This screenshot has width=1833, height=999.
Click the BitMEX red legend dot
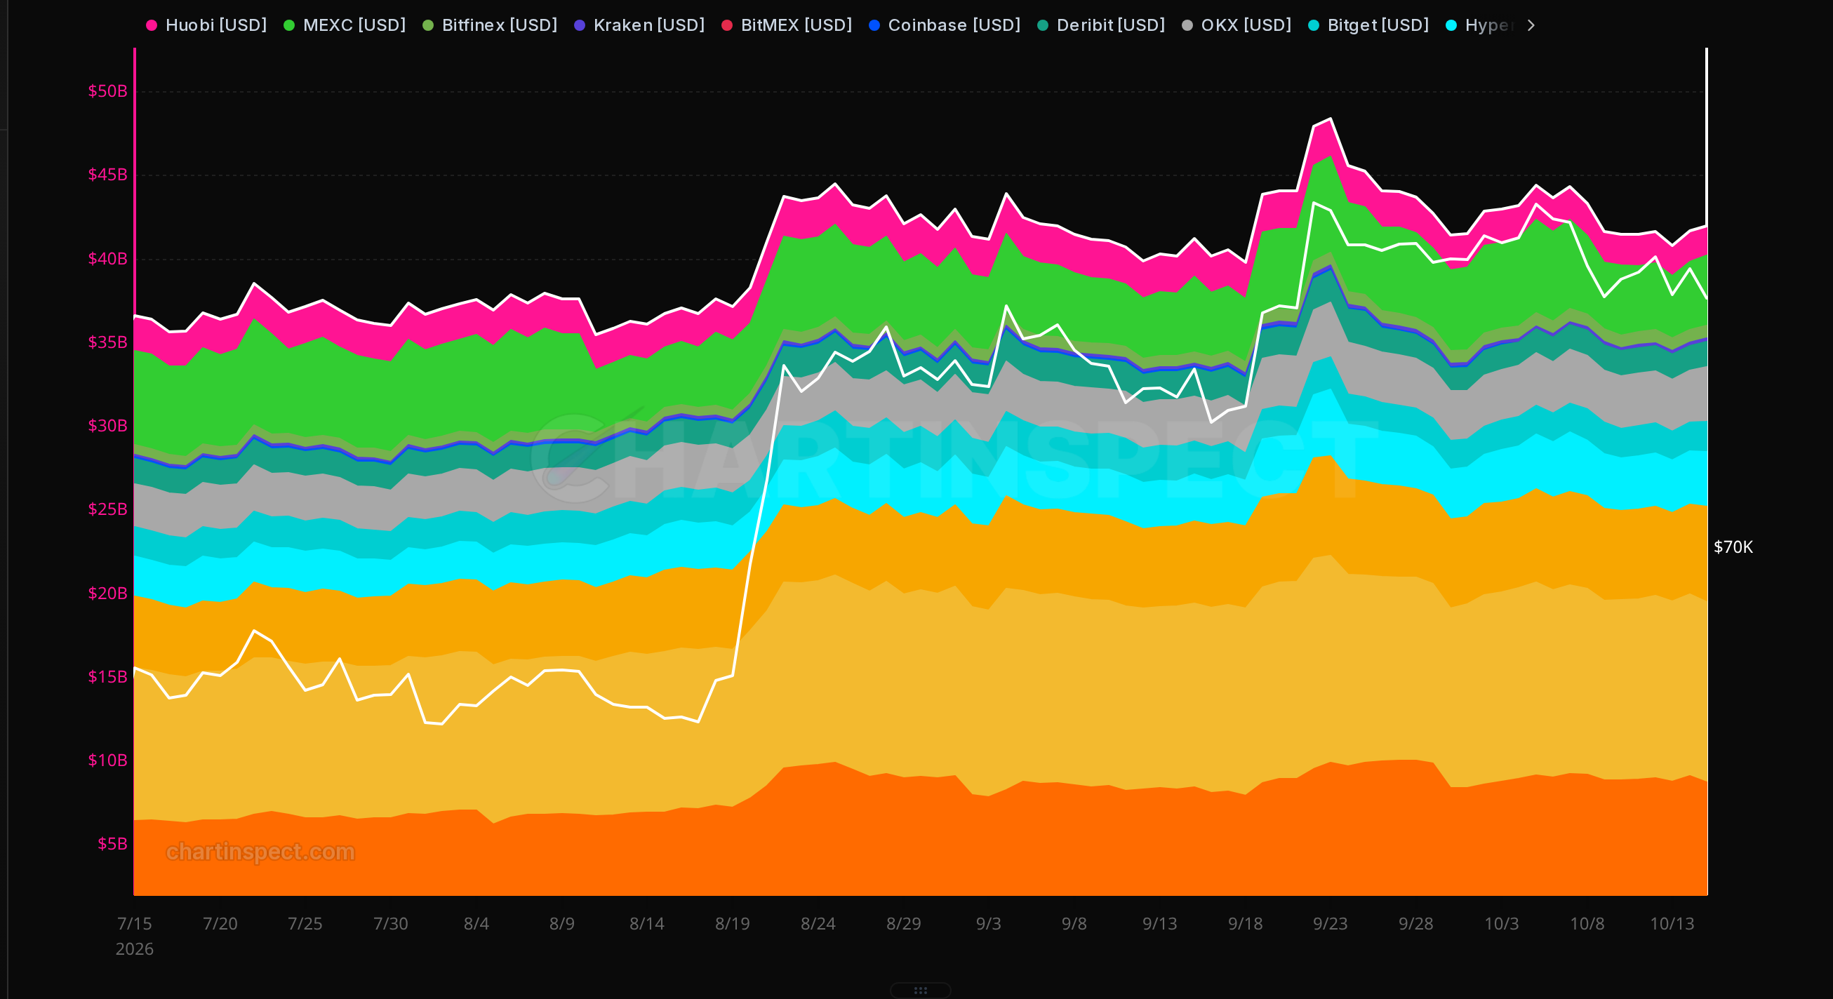coord(727,26)
